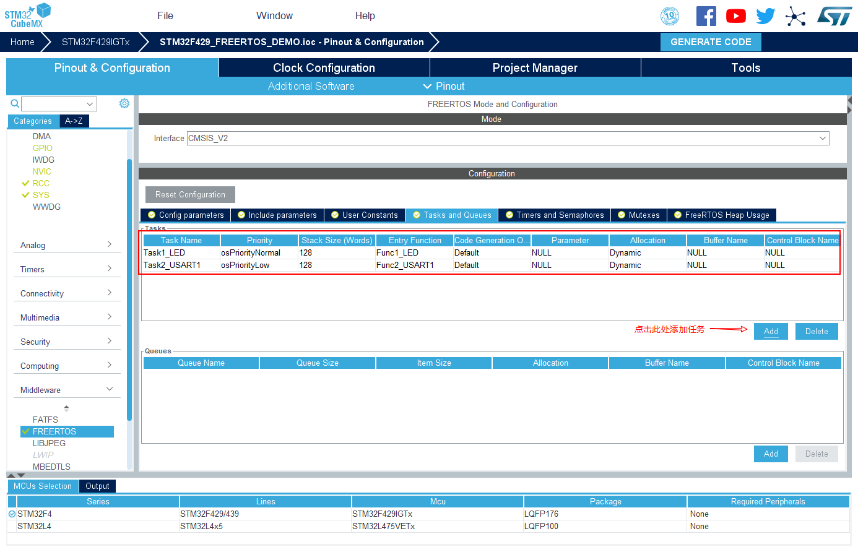858x552 pixels.
Task: Switch to Clock Configuration tab
Action: pos(324,67)
